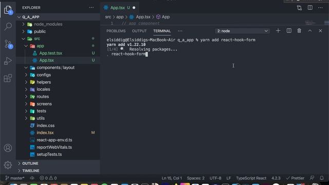Viewport: 329px width, 185px height.
Task: Click the feedback icon in status bar
Action: tap(312, 178)
